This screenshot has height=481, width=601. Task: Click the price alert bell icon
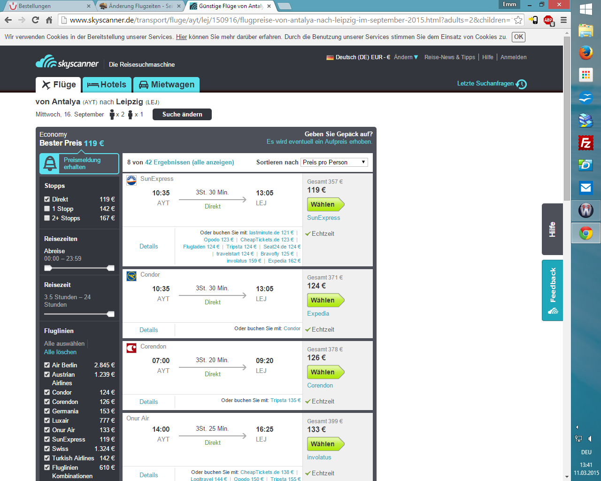(50, 163)
